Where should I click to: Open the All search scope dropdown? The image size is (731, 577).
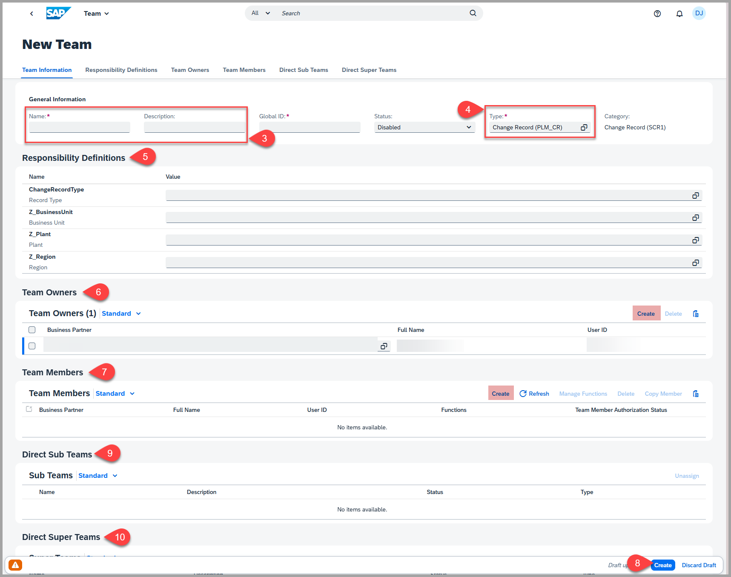[261, 13]
